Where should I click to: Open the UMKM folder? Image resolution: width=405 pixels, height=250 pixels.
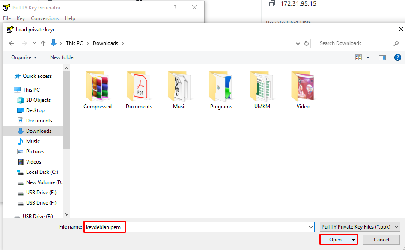tap(262, 90)
